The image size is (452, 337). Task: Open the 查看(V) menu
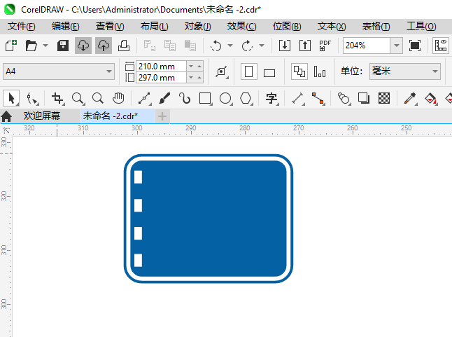pos(110,26)
